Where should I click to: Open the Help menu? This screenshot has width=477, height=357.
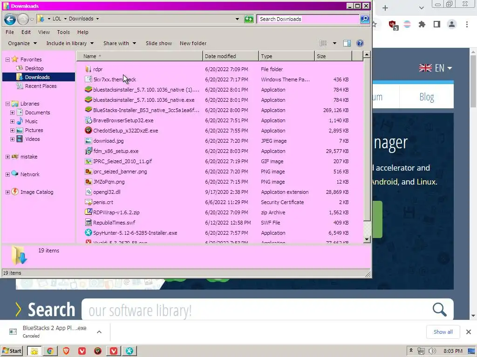pyautogui.click(x=82, y=32)
